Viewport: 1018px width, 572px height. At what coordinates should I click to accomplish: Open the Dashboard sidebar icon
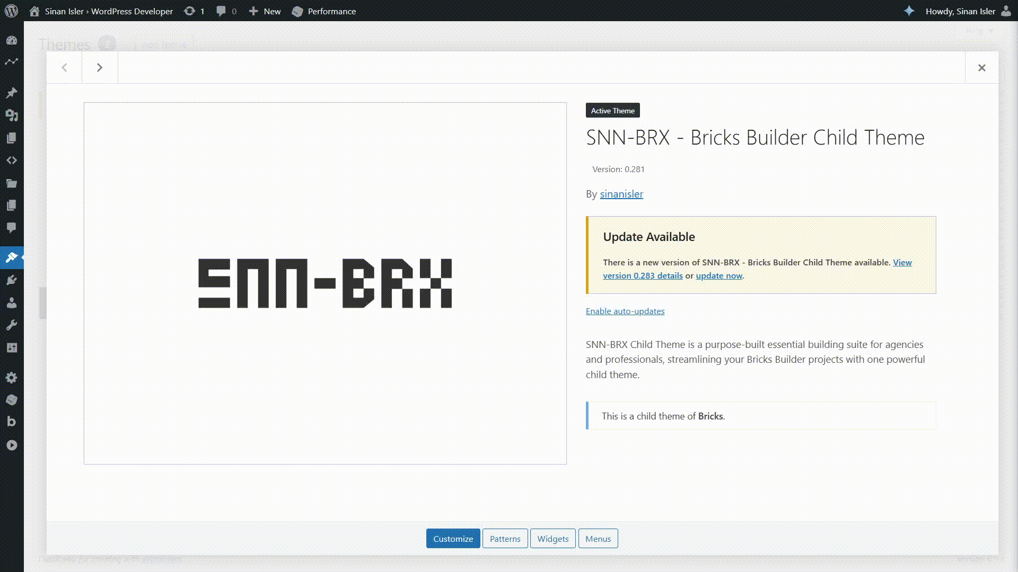12,41
